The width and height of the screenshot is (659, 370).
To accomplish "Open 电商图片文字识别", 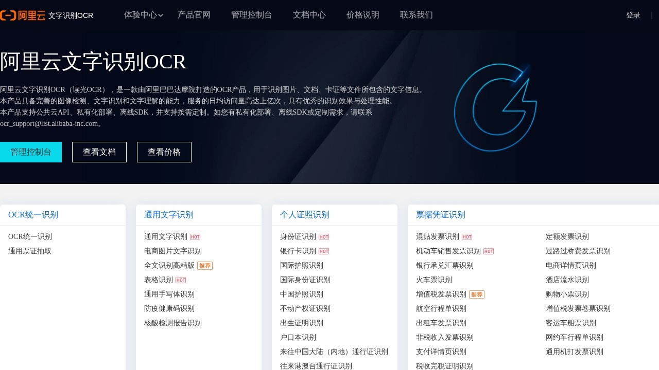I will click(x=173, y=251).
